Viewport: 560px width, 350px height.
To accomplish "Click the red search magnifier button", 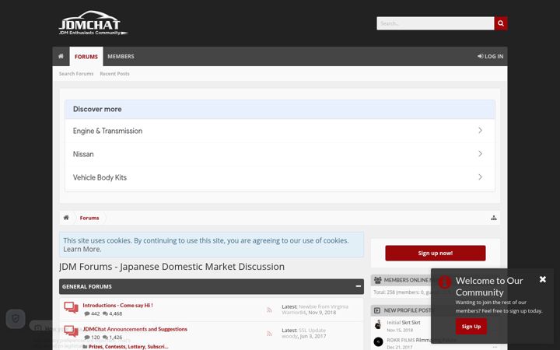I will (x=501, y=23).
